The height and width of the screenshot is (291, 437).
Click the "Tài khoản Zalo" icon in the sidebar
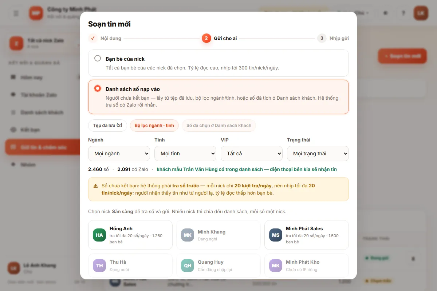pos(13,95)
